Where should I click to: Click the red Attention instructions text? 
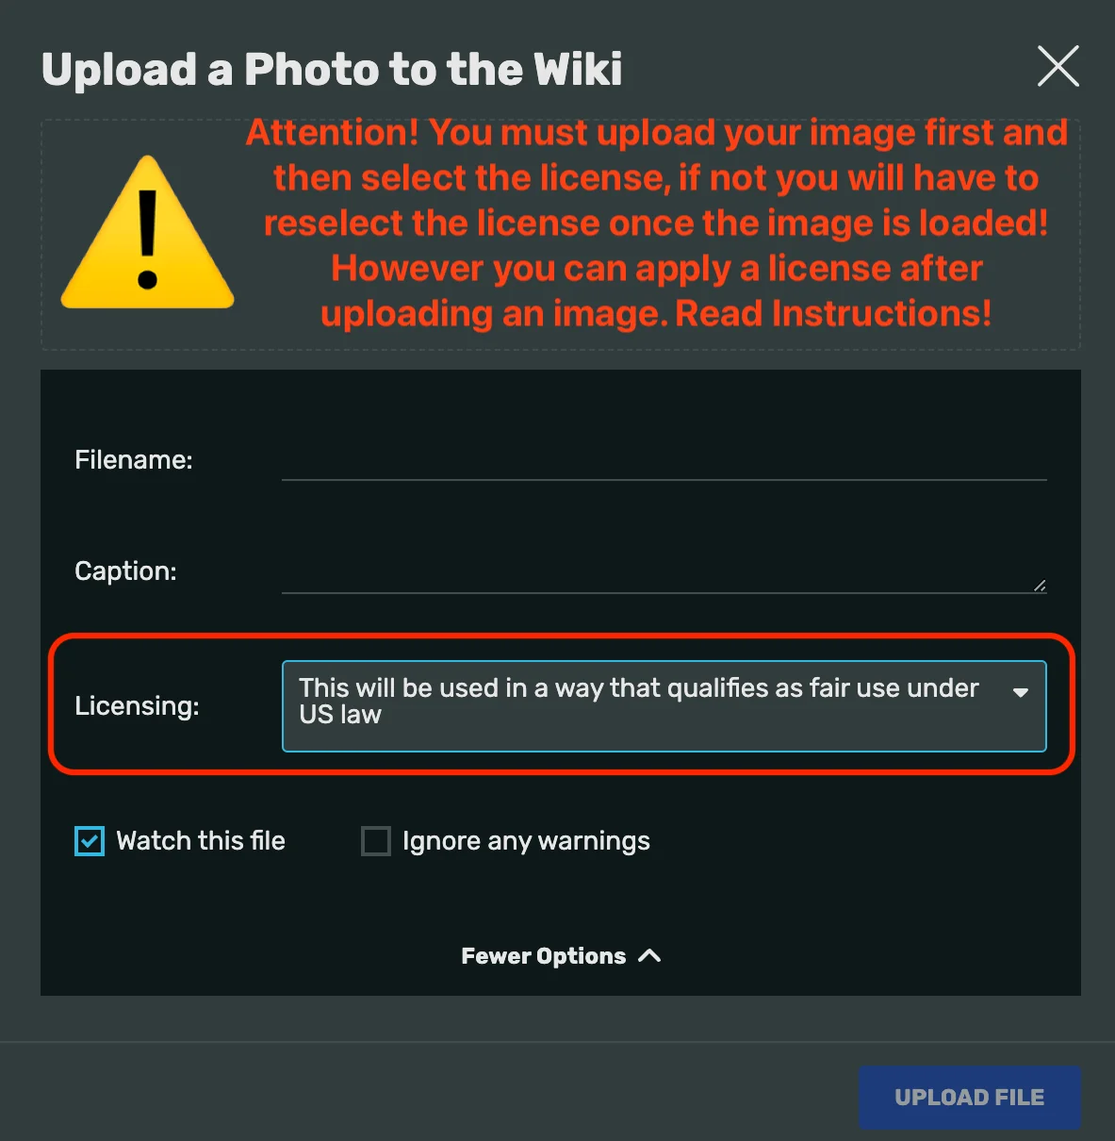[656, 223]
